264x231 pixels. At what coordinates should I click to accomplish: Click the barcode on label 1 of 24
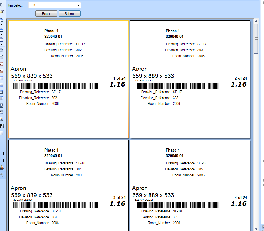pos(55,86)
